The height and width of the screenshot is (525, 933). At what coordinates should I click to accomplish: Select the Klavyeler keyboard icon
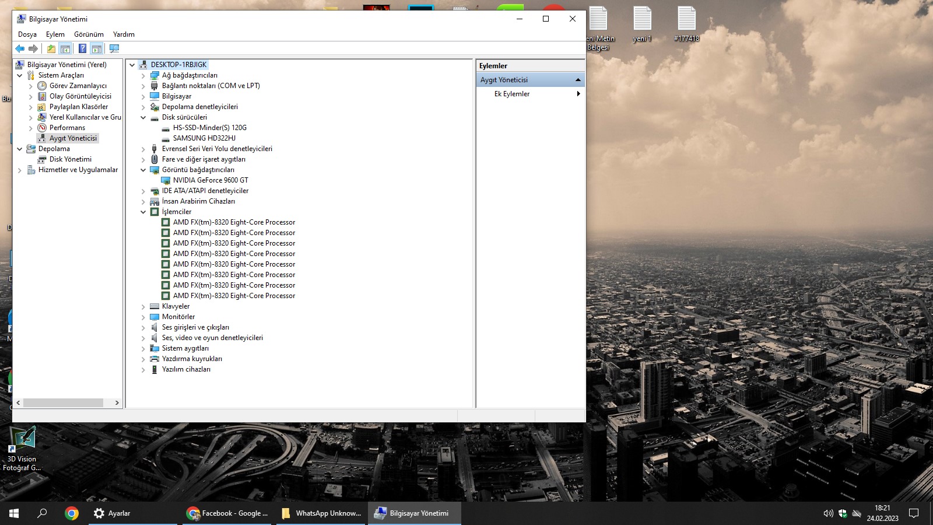click(x=155, y=306)
